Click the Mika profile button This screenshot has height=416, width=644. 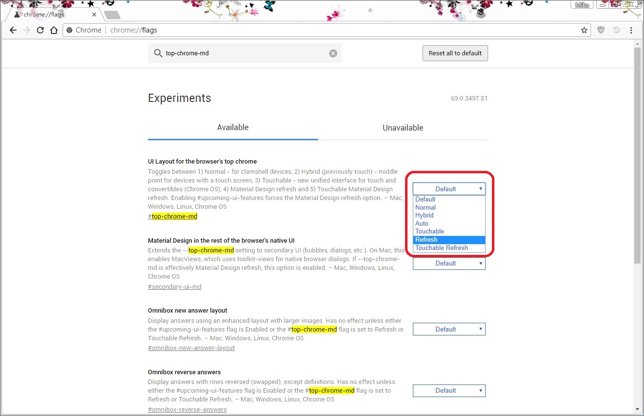coord(582,5)
